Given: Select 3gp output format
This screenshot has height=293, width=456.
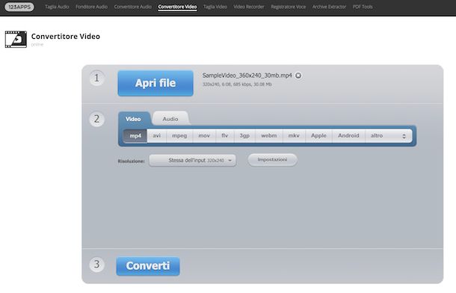Looking at the screenshot, I should (x=244, y=136).
